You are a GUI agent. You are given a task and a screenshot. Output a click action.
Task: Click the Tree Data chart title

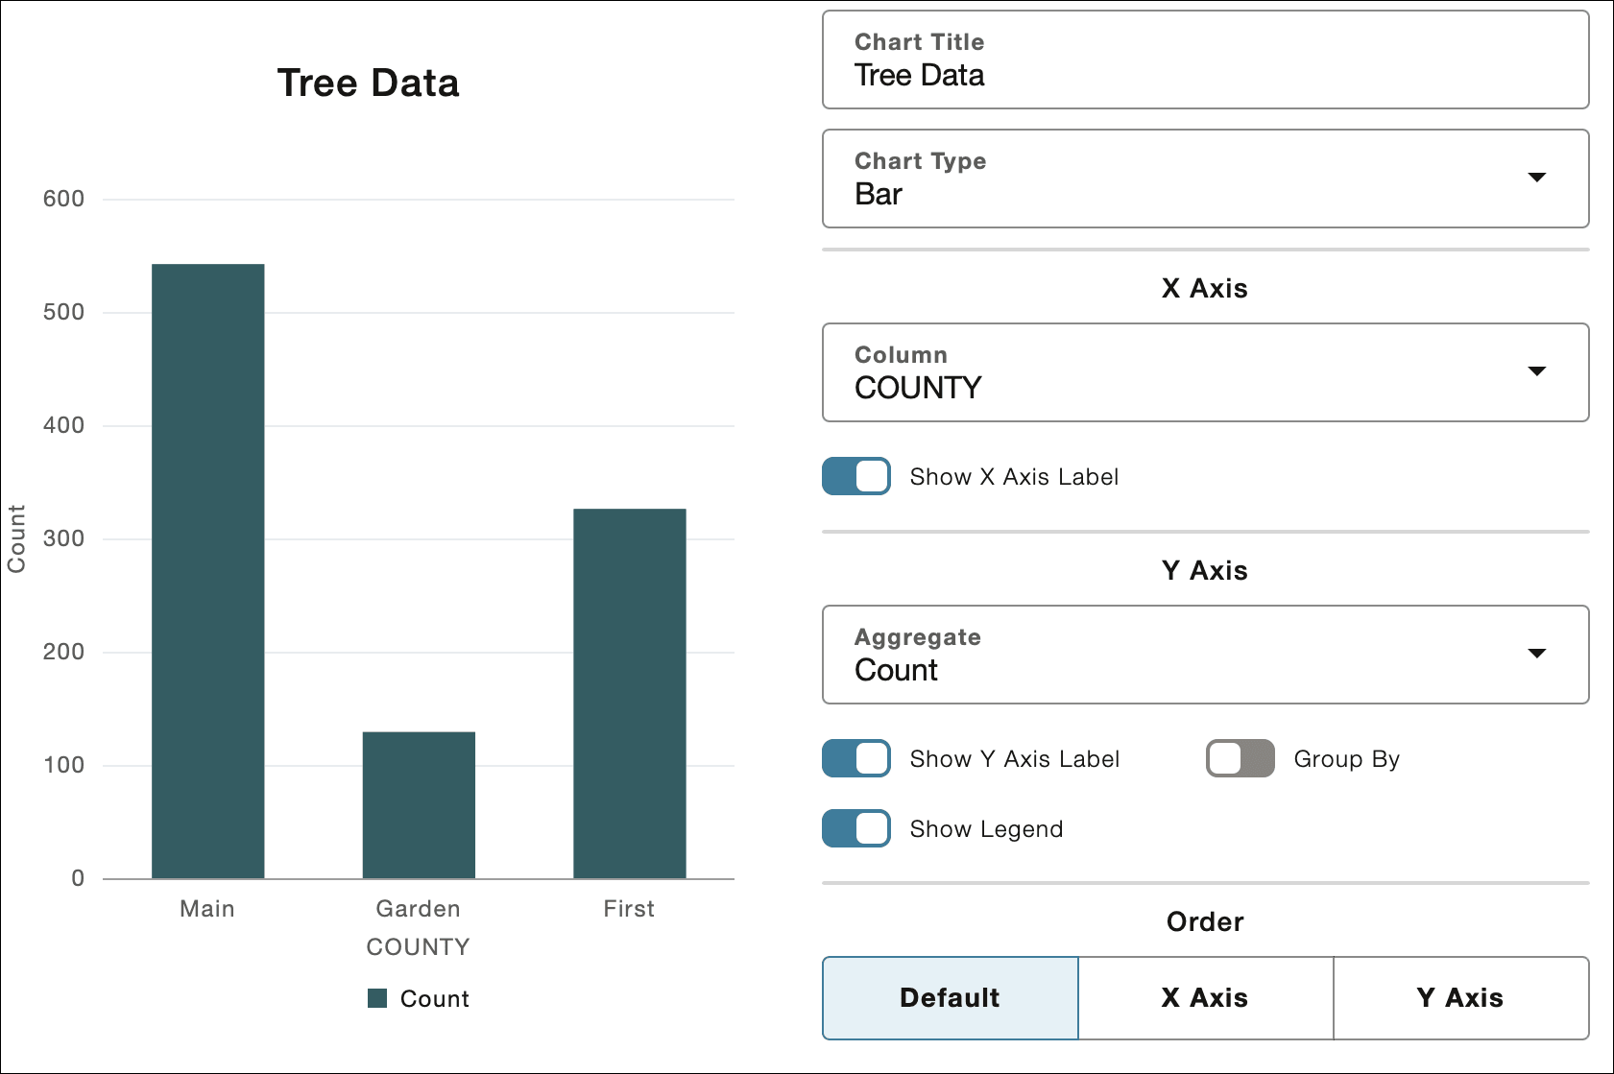click(x=369, y=84)
